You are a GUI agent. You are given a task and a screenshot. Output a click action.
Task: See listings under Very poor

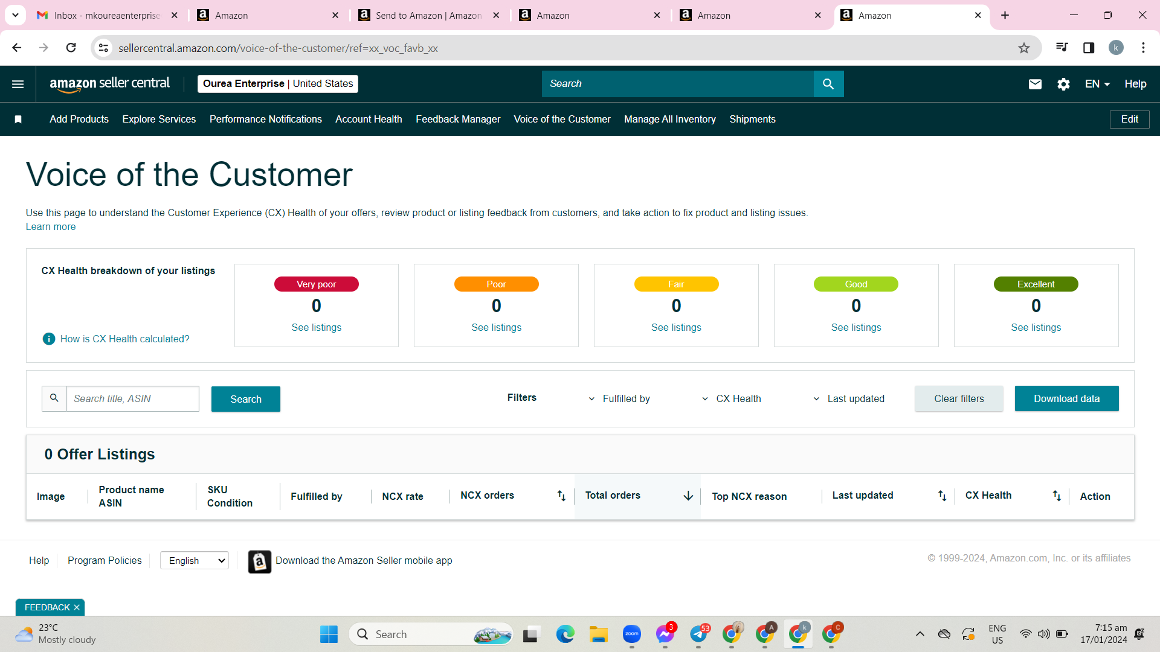tap(317, 328)
